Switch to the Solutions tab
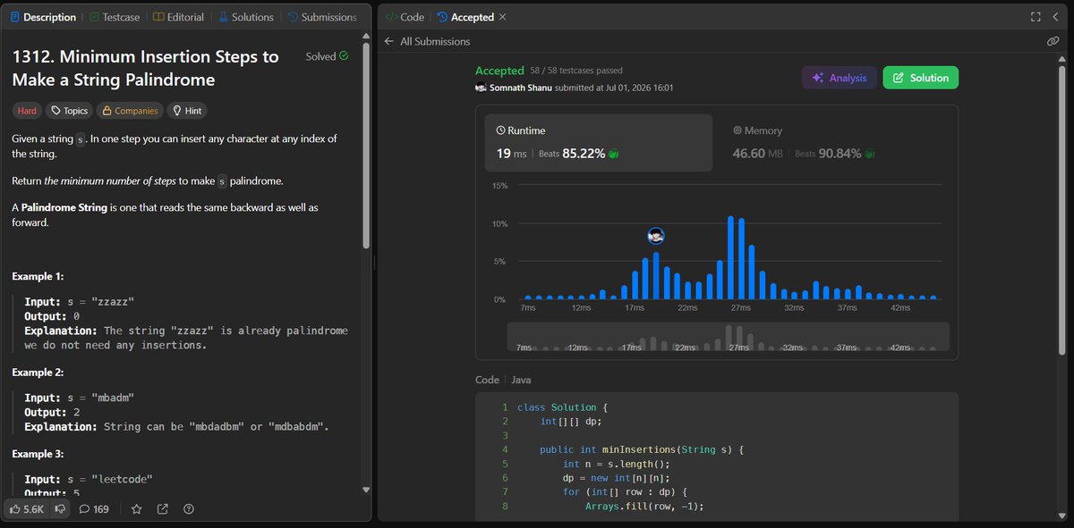Viewport: 1074px width, 528px height. tap(244, 17)
